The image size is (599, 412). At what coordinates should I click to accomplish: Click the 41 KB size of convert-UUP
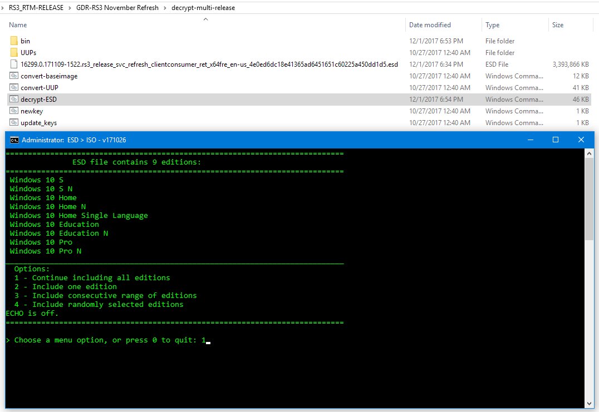click(x=580, y=88)
